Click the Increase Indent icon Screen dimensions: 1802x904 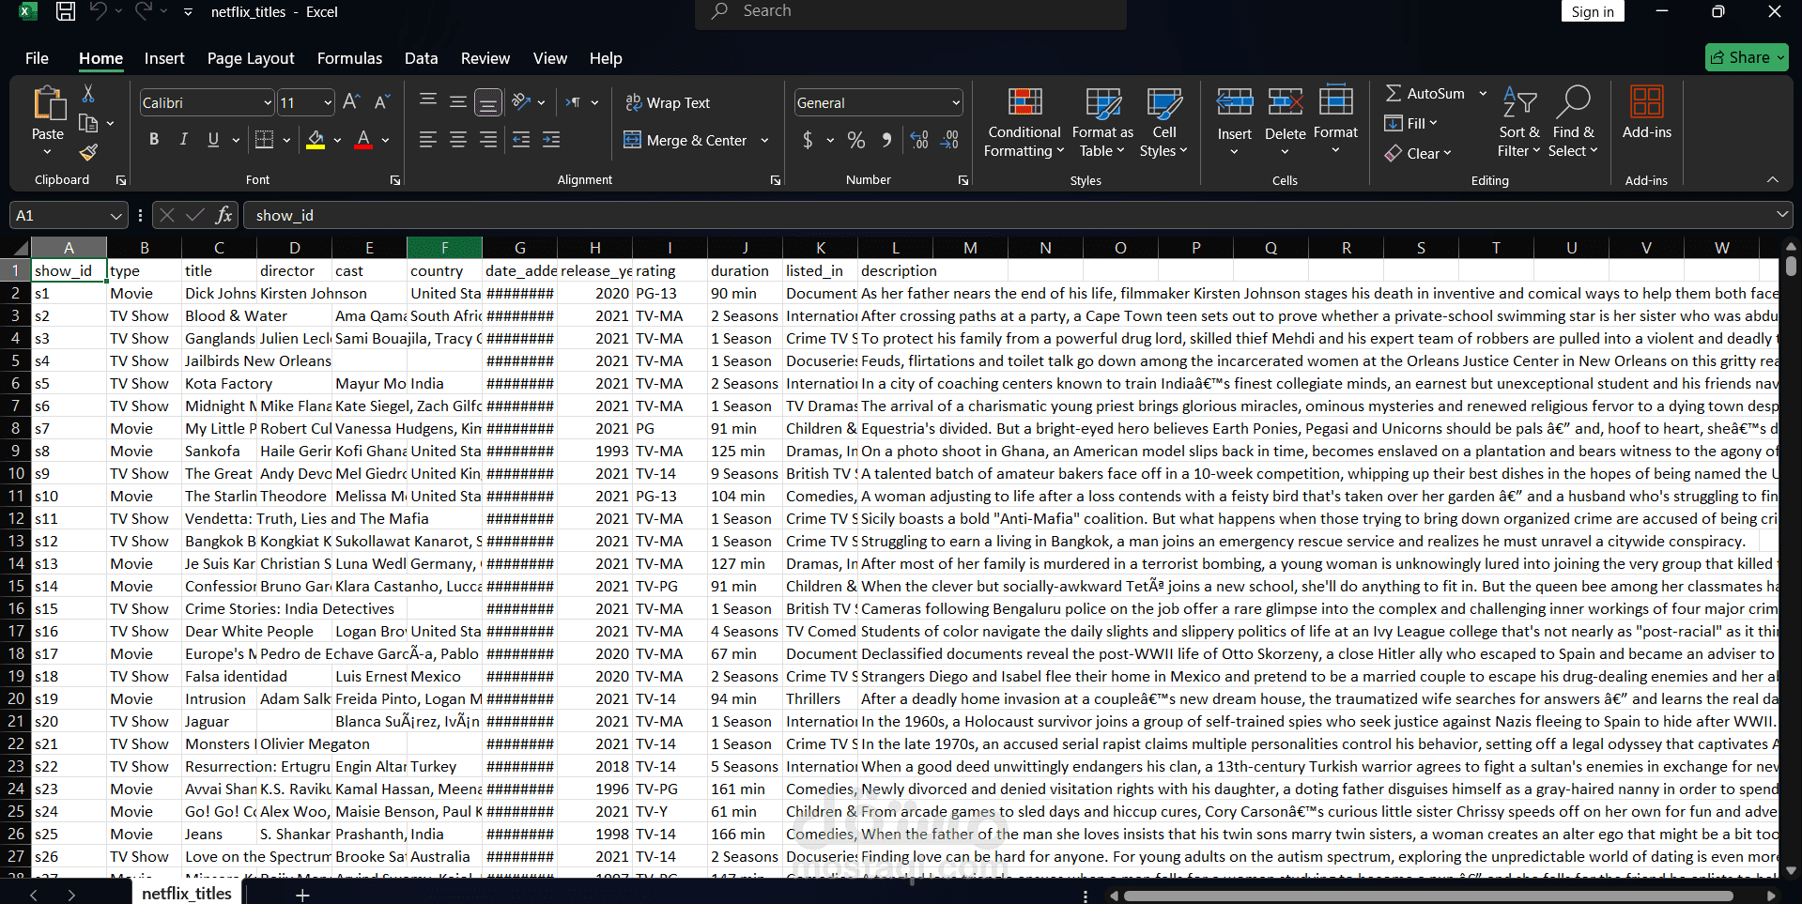(551, 140)
